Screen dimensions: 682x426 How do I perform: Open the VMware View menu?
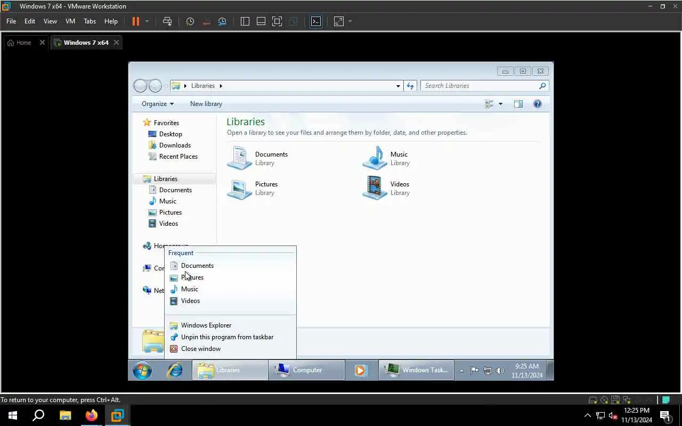click(x=50, y=21)
